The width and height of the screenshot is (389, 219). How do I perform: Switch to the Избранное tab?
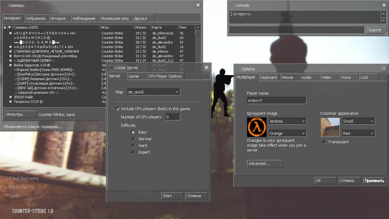36,18
